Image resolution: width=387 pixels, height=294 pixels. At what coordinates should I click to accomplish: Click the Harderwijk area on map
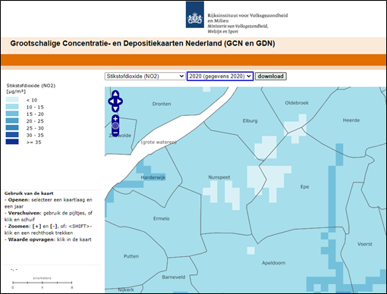point(153,177)
